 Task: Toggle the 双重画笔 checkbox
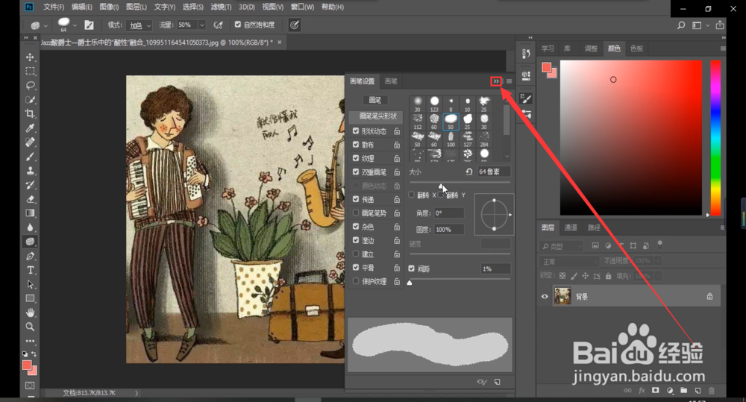click(355, 172)
